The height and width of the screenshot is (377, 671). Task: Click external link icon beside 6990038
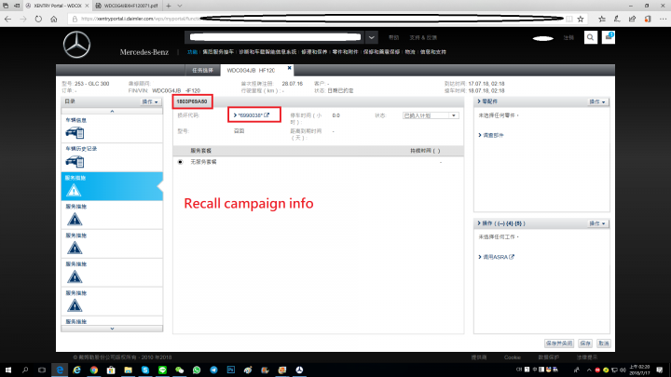(x=267, y=115)
